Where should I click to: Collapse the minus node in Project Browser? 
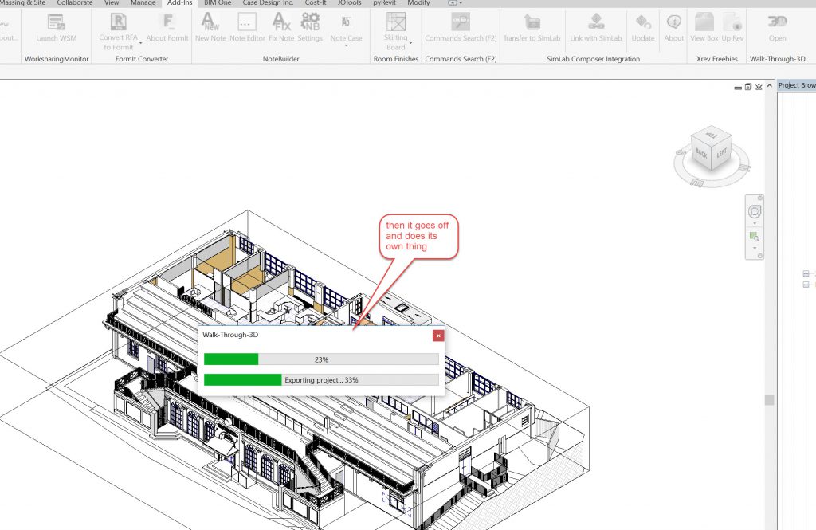tap(806, 284)
